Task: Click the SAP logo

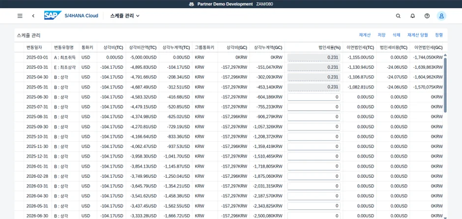Action: coord(52,16)
